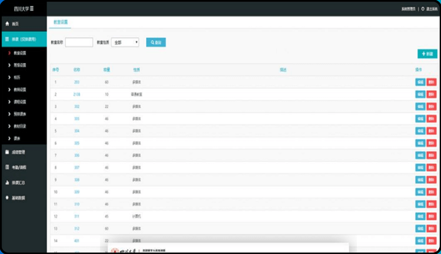
Task: Focus the 教室名称 text input field
Action: tap(79, 42)
